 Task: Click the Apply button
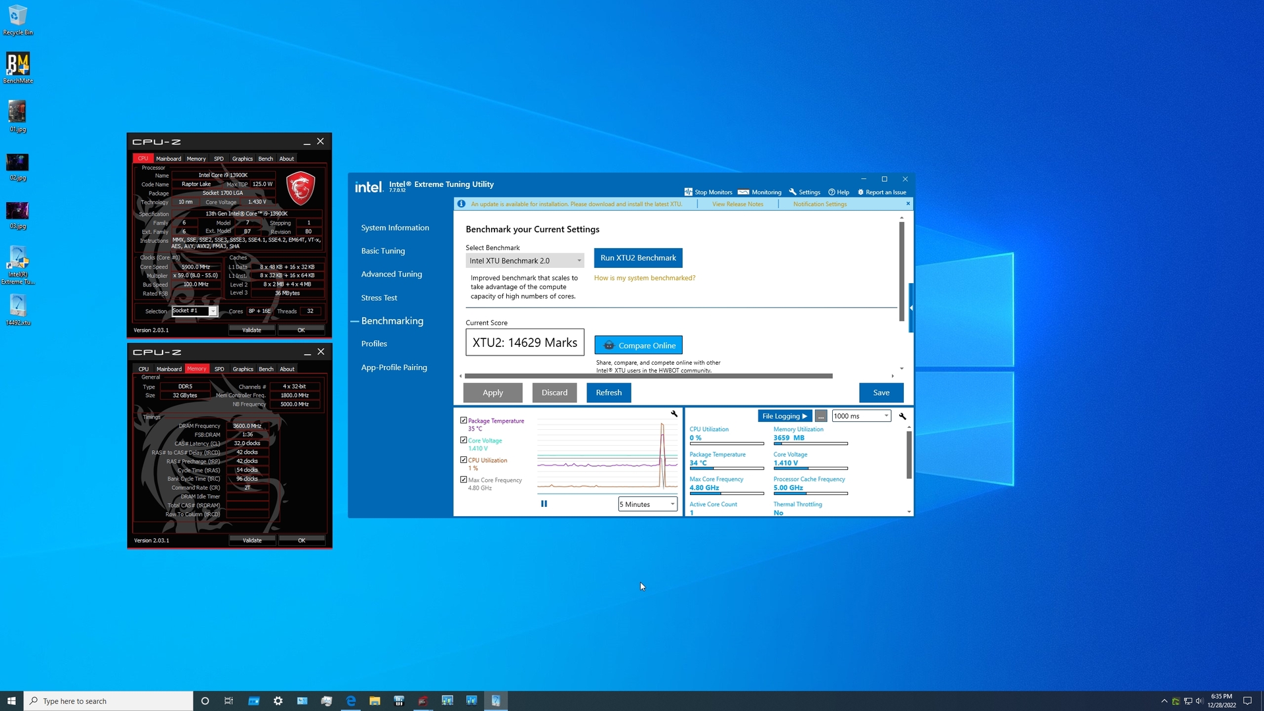492,393
